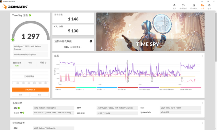The height and width of the screenshot is (130, 217).
Task: Toggle GPU temperature blue legend line
Action: tap(107, 88)
